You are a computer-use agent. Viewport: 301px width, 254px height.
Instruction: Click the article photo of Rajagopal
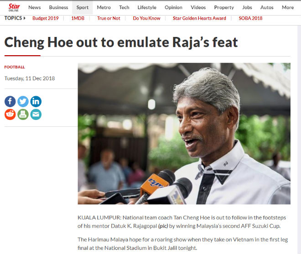[184, 134]
